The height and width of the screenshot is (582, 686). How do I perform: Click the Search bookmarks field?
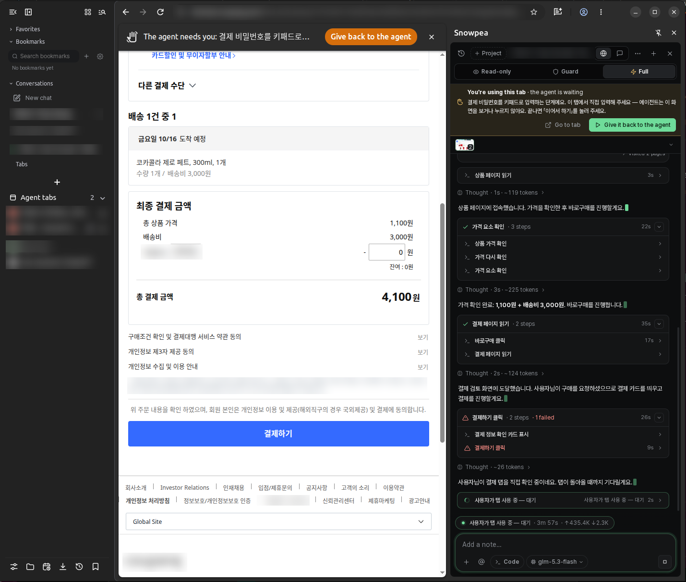(44, 56)
